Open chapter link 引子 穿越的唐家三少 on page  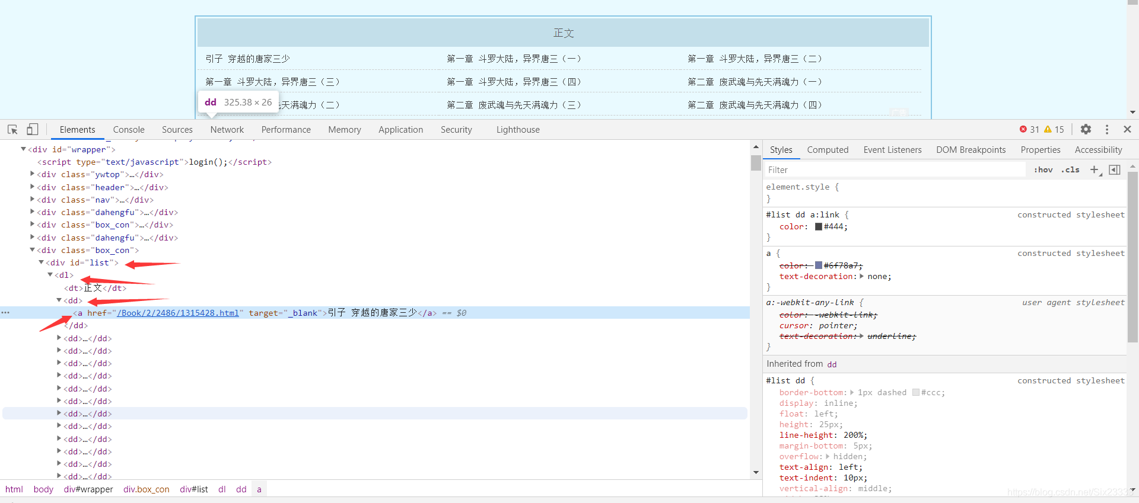(247, 59)
